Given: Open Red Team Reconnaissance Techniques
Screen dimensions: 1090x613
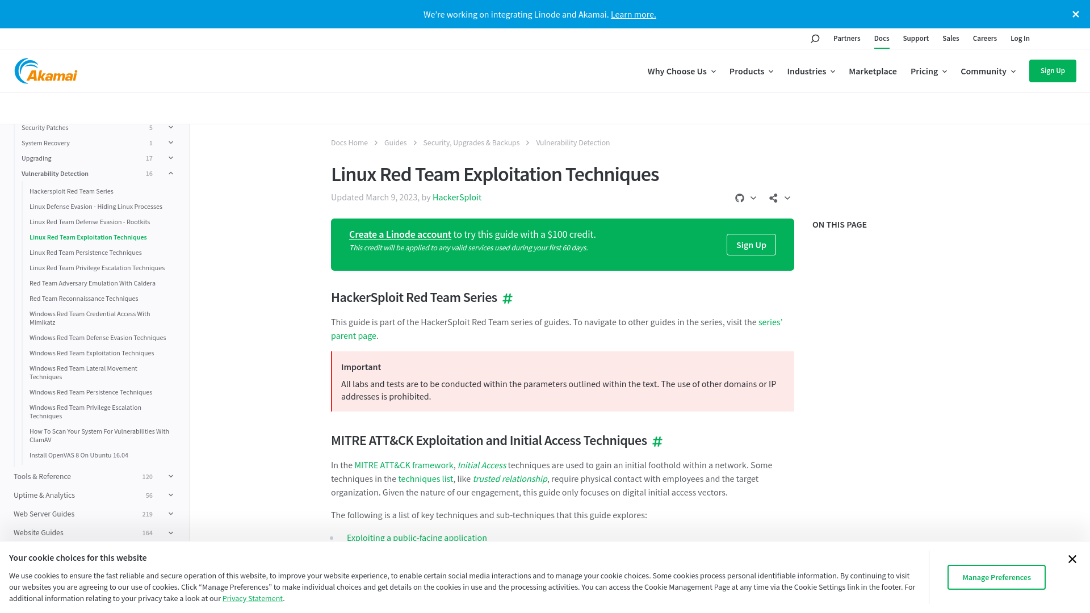Looking at the screenshot, I should pyautogui.click(x=83, y=299).
